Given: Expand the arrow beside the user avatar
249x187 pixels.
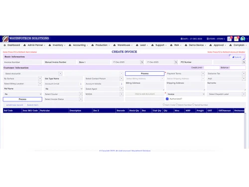Looking at the screenshot, I should pos(247,39).
